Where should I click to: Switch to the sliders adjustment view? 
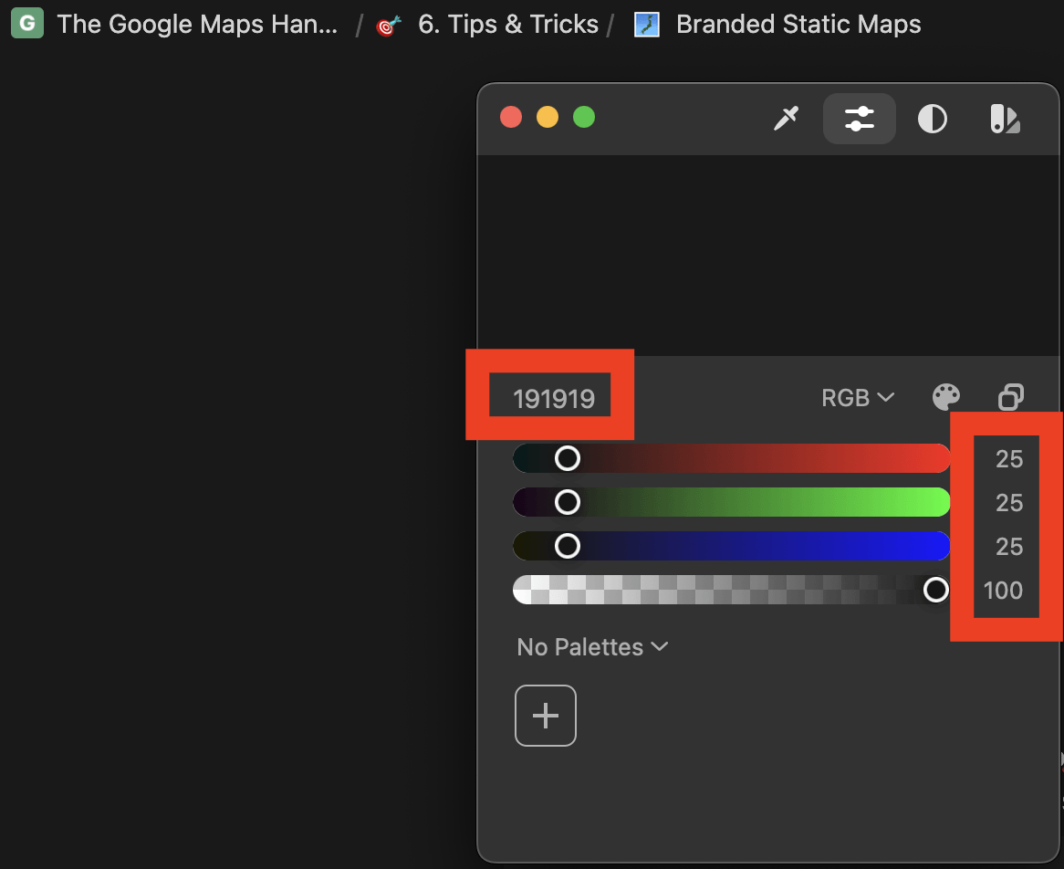(x=859, y=119)
